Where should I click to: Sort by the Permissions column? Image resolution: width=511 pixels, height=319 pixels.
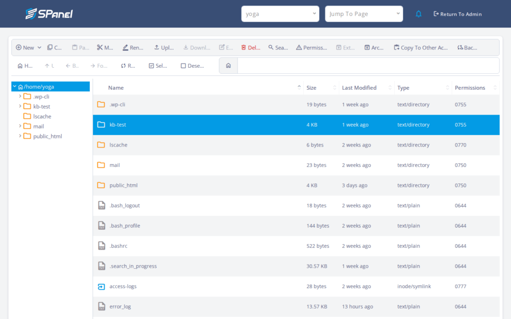pos(476,88)
